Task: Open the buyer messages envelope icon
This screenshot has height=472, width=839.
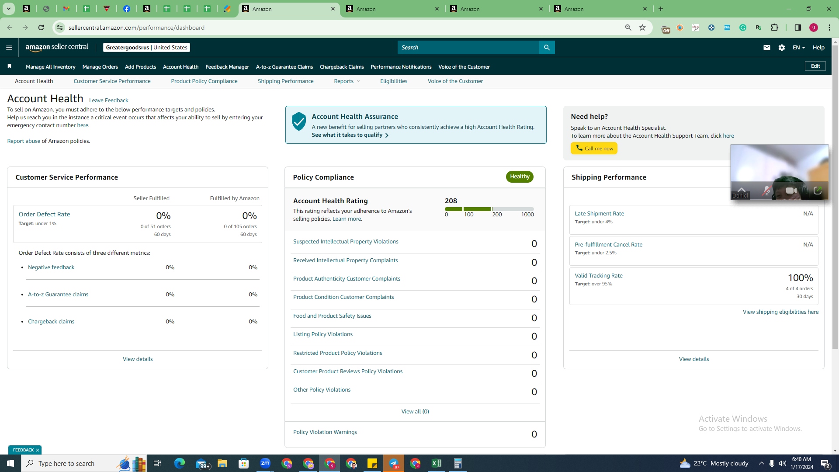Action: (x=767, y=48)
